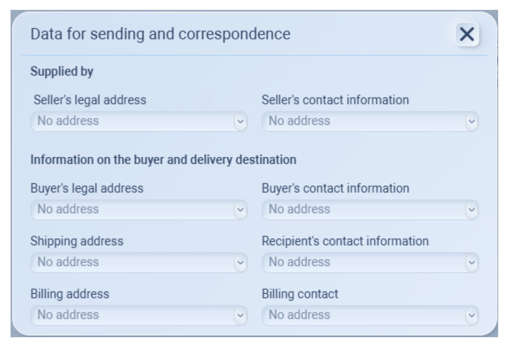
Task: Click the chevron arrow of Billing contact
Action: [x=472, y=315]
